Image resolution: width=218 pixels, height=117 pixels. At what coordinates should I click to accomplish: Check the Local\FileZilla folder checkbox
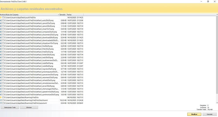(x=3, y=17)
